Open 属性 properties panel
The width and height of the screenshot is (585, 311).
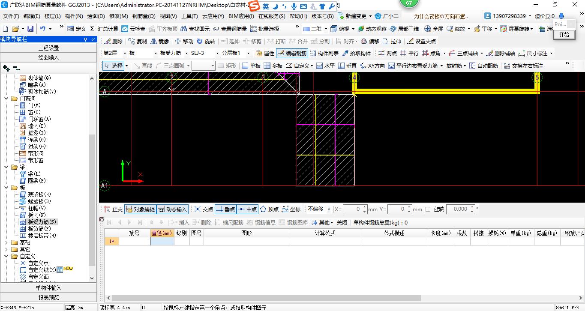[265, 53]
